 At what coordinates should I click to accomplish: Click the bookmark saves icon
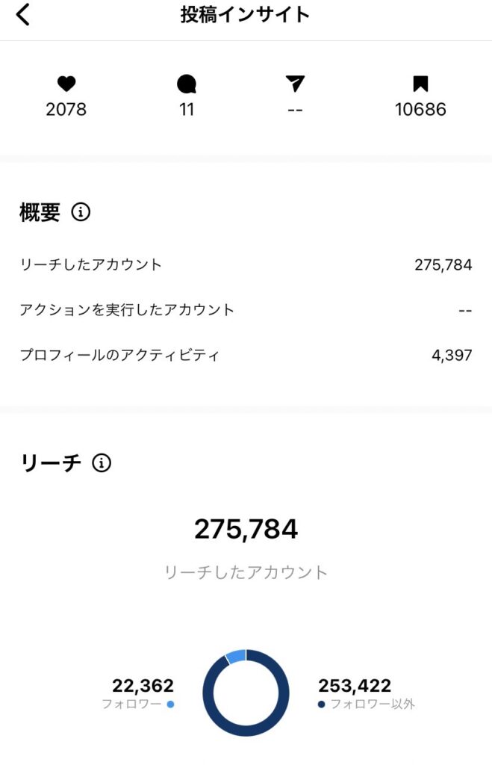click(x=420, y=84)
